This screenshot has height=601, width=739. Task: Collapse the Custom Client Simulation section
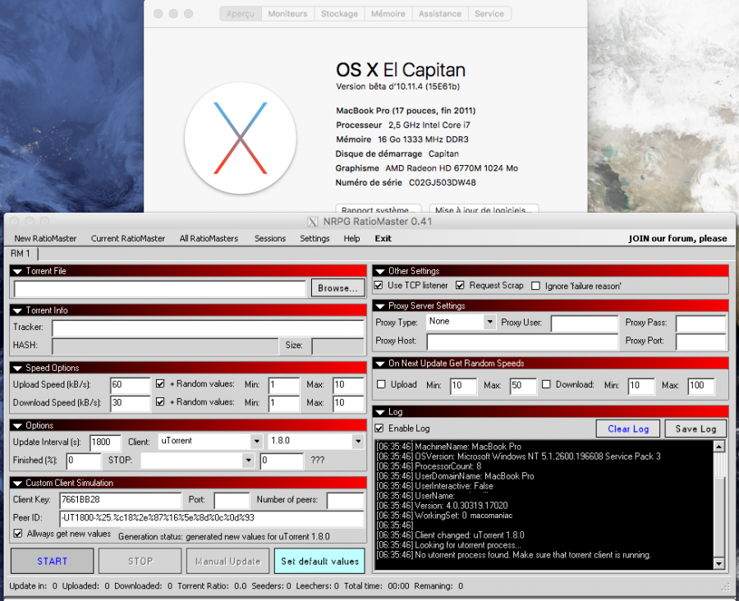17,483
